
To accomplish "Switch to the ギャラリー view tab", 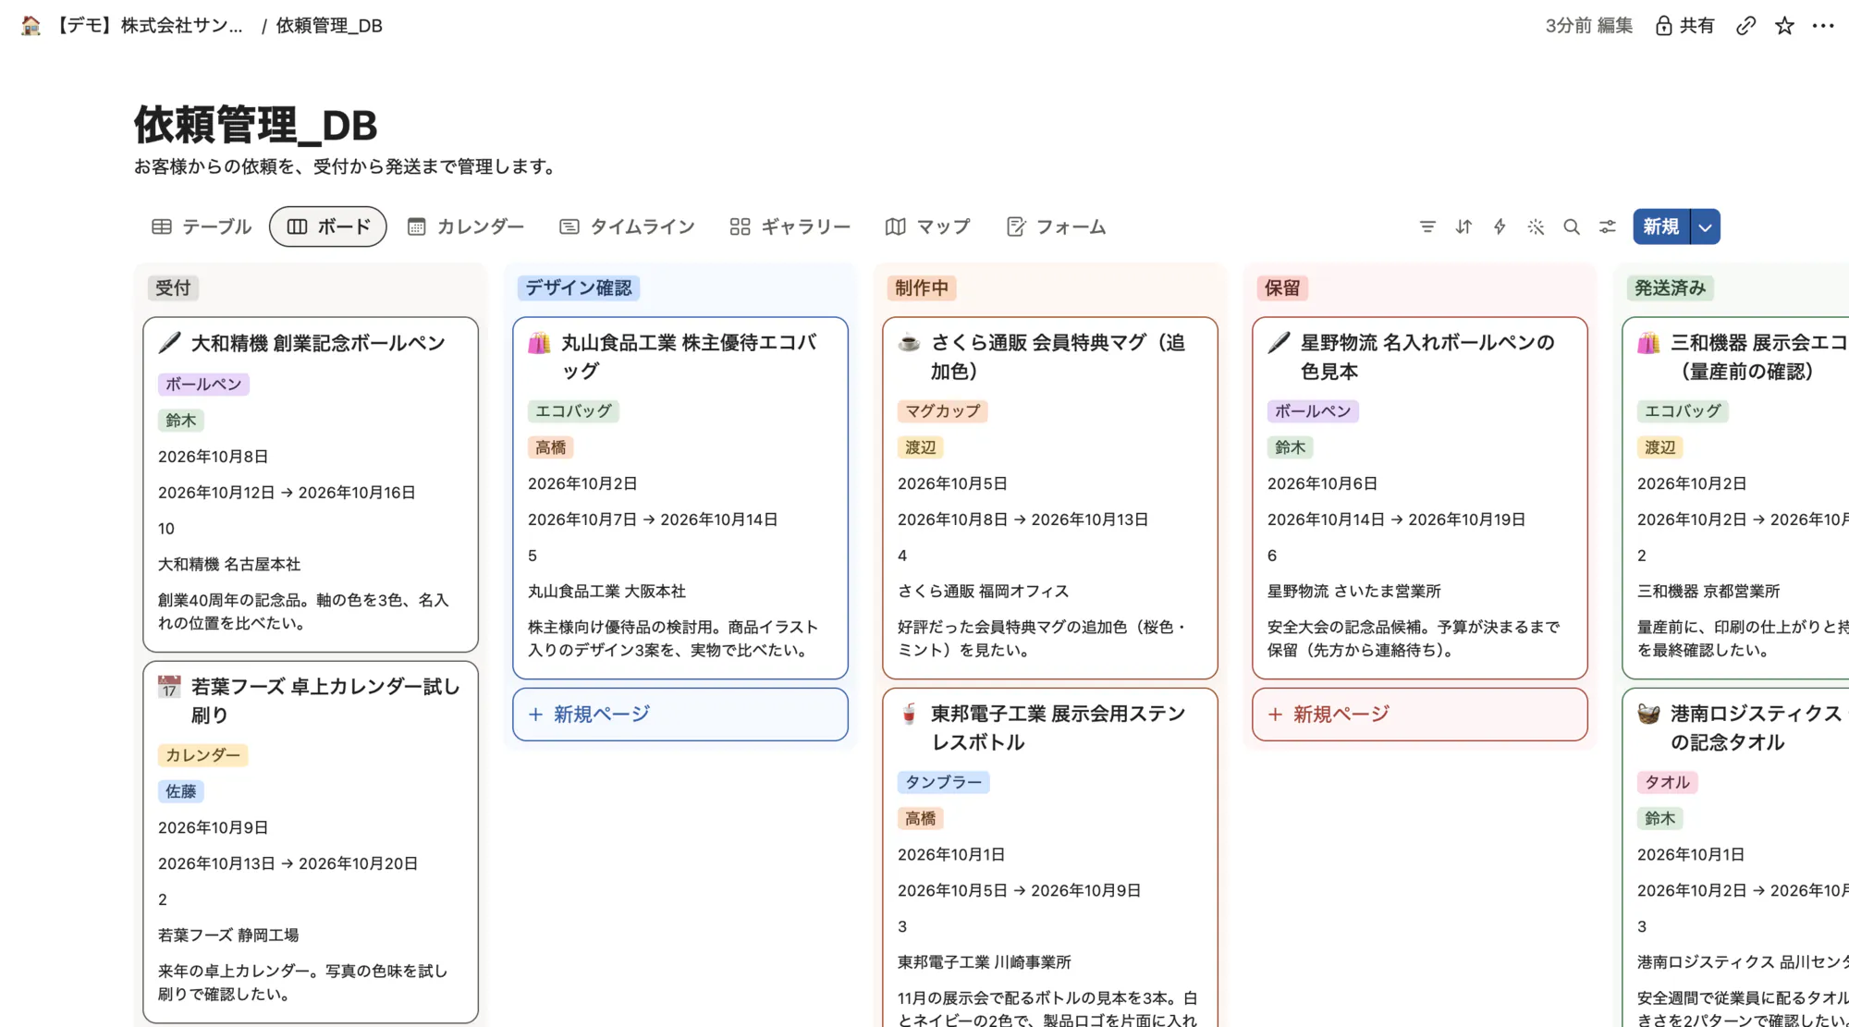I will click(790, 226).
